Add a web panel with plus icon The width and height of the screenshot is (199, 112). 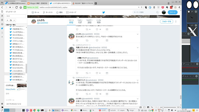click(2, 37)
